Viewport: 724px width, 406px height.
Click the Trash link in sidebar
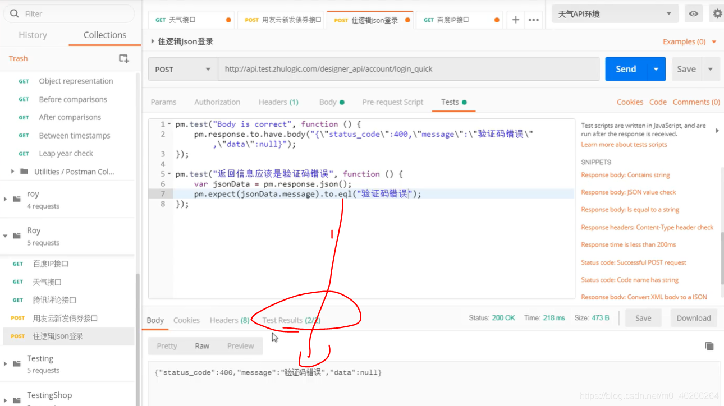tap(18, 58)
